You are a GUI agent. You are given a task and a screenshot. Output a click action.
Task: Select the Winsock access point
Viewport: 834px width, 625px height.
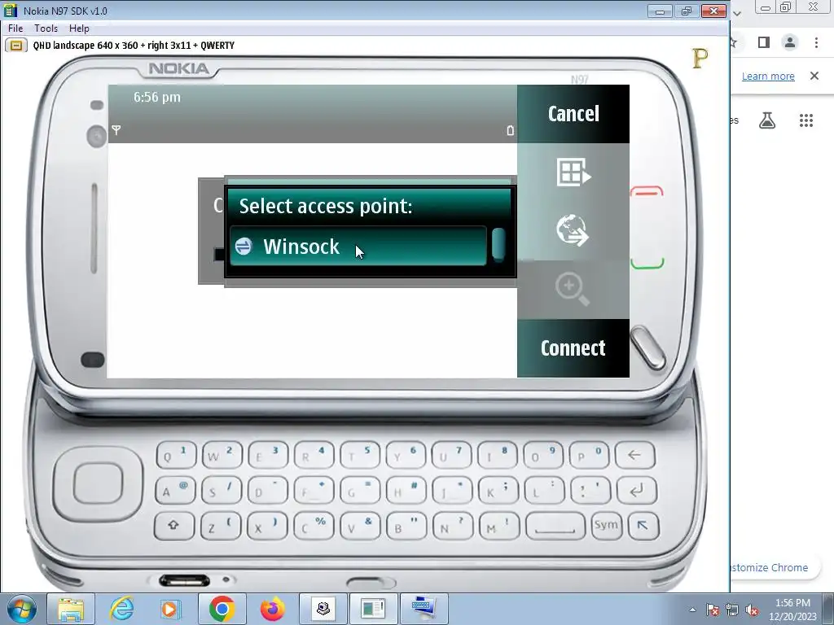pyautogui.click(x=358, y=246)
